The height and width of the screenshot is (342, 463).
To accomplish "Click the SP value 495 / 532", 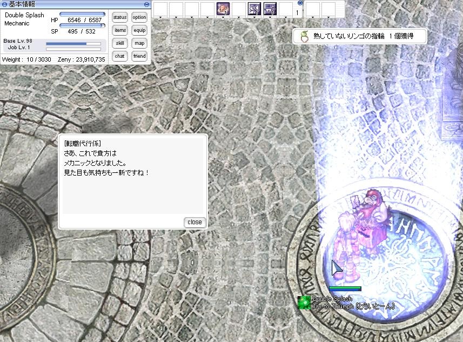I will tap(82, 31).
